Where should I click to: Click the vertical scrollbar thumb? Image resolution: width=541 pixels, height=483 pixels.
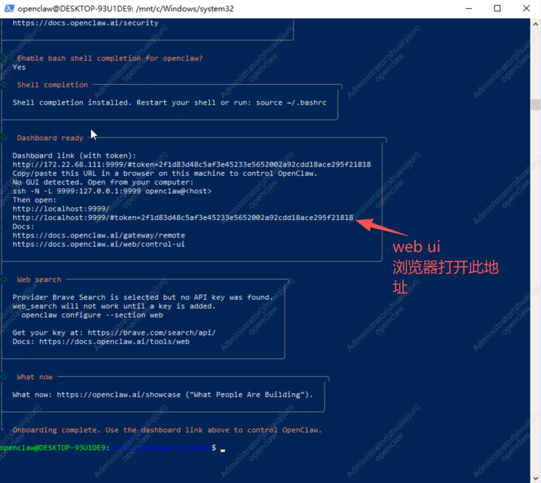[535, 105]
